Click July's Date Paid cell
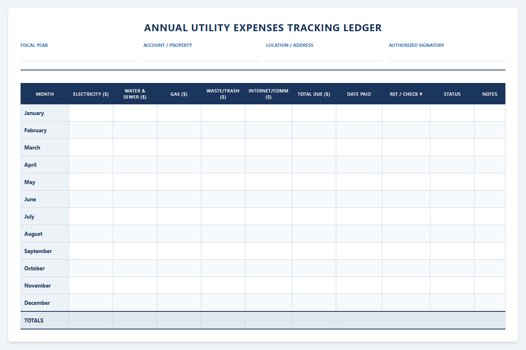The image size is (526, 350). pos(359,216)
